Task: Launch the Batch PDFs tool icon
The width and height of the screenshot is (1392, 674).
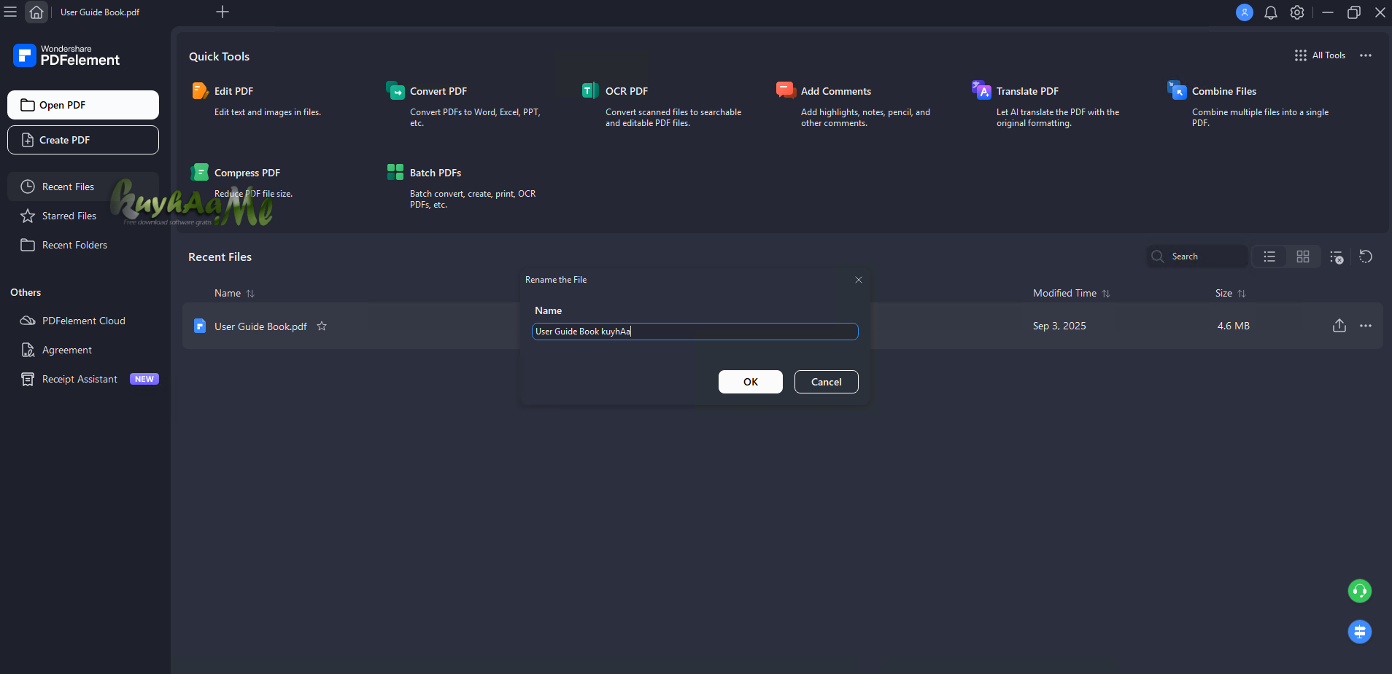Action: [x=395, y=172]
